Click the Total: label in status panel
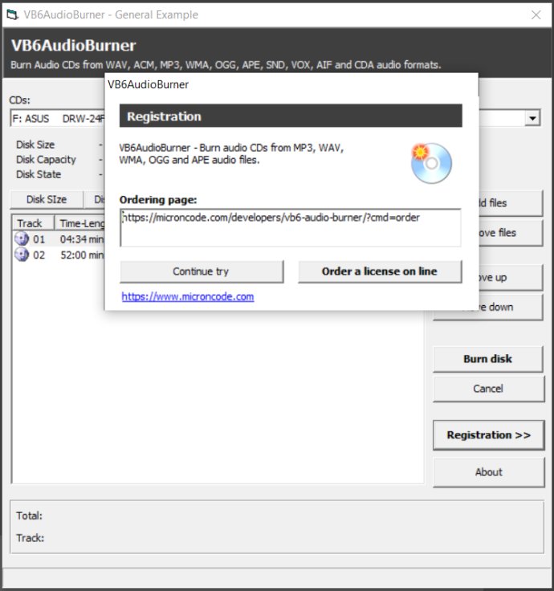 point(30,516)
